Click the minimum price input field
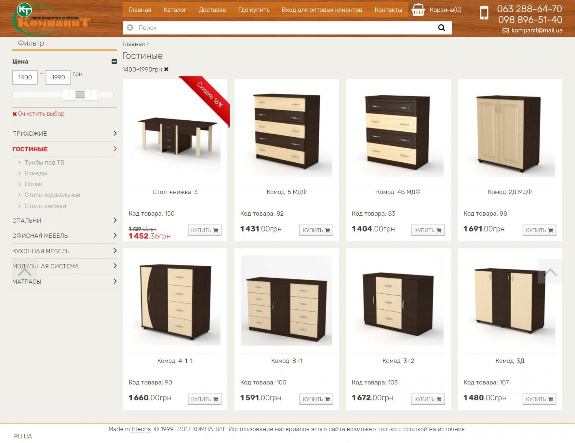The image size is (575, 443). [x=25, y=78]
